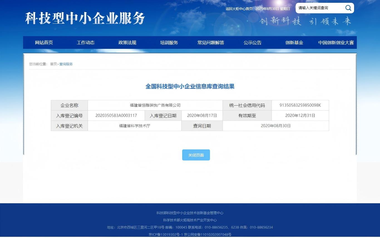Focus the keyword search input box

(x=319, y=8)
